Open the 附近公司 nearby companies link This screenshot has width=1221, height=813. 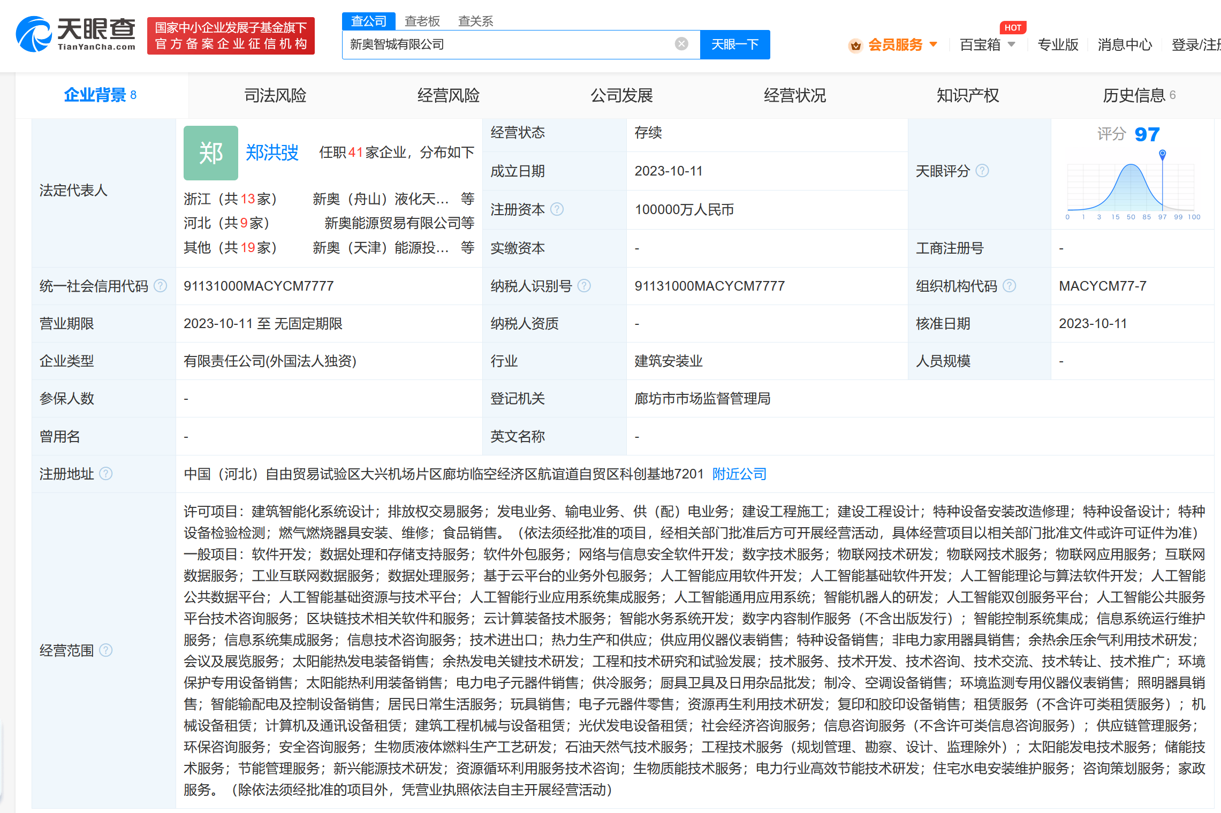coord(739,474)
